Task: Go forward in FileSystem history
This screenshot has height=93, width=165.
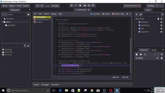Action: [x=6, y=14]
